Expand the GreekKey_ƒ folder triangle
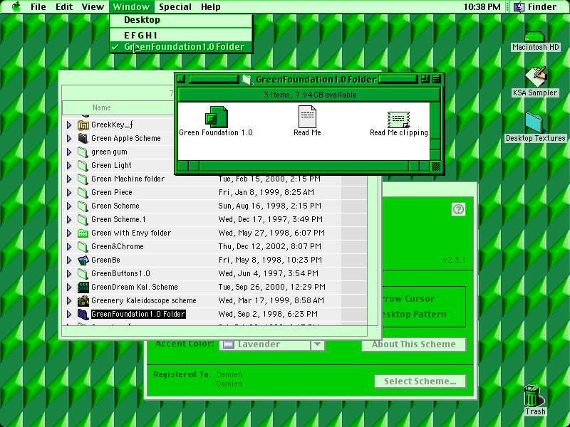The width and height of the screenshot is (570, 427). point(69,125)
